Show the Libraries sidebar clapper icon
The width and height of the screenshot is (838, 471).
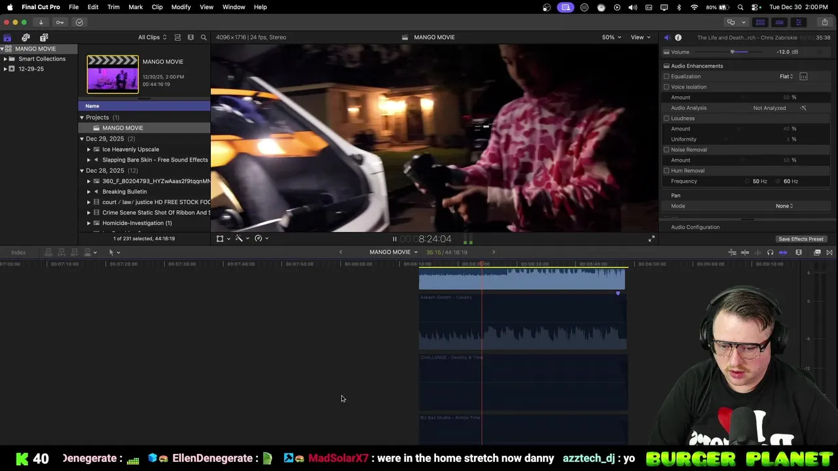(7, 37)
